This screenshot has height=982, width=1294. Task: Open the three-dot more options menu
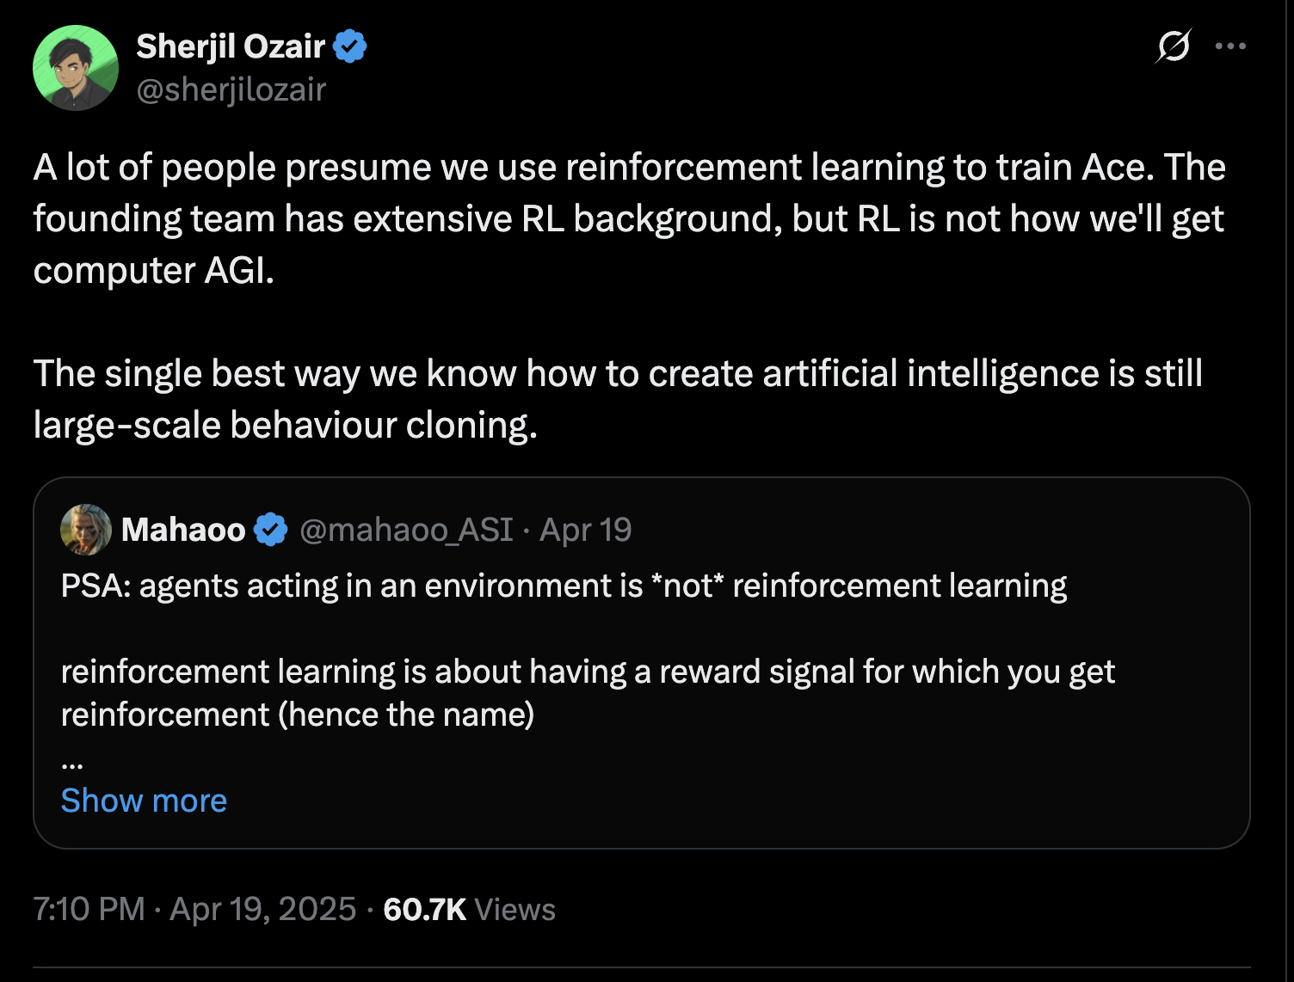pos(1230,46)
